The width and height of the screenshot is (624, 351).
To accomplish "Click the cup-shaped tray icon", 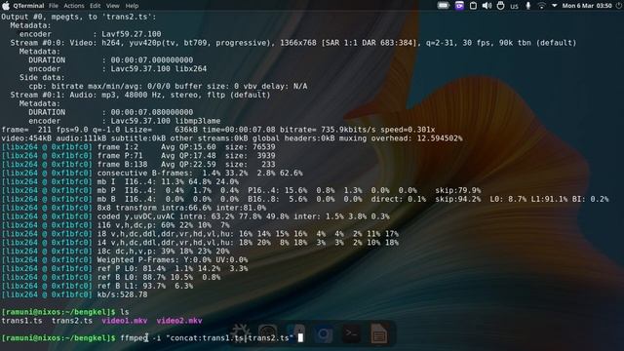I will (500, 6).
